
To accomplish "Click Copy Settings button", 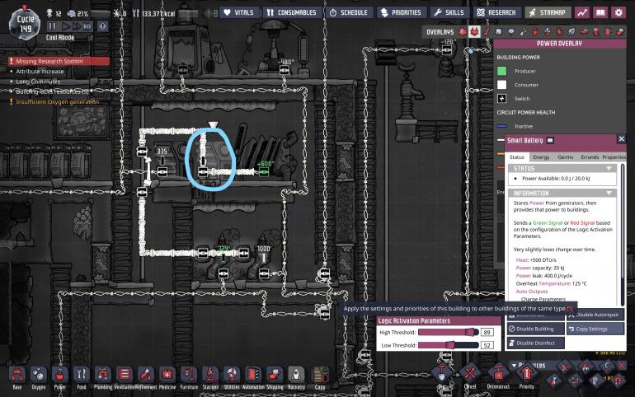I will 595,329.
